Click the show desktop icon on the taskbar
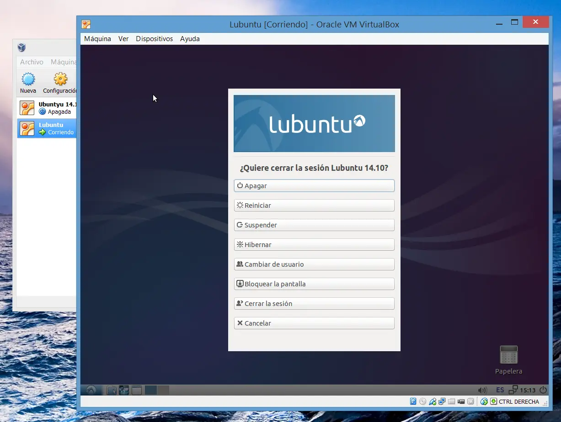561x422 pixels. point(111,390)
